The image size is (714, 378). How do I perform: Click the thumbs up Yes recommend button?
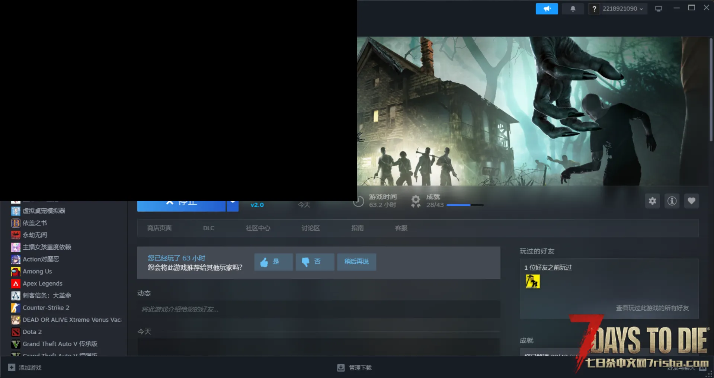[273, 262]
